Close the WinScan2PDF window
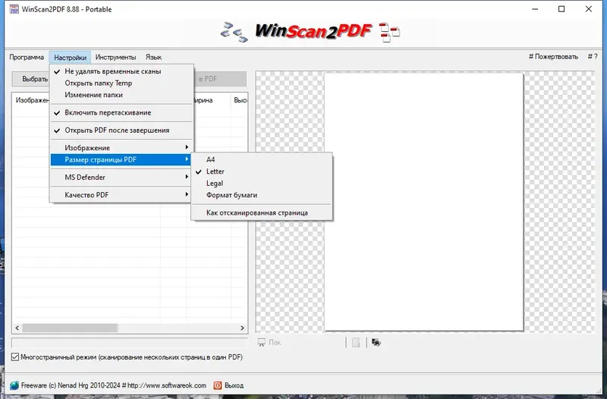 coord(589,9)
